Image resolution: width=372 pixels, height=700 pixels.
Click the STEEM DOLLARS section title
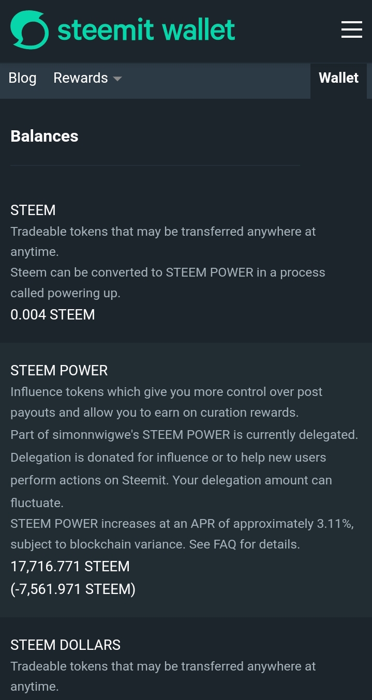pyautogui.click(x=66, y=645)
